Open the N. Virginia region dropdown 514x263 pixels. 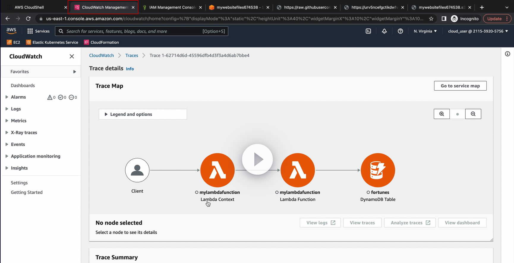425,31
